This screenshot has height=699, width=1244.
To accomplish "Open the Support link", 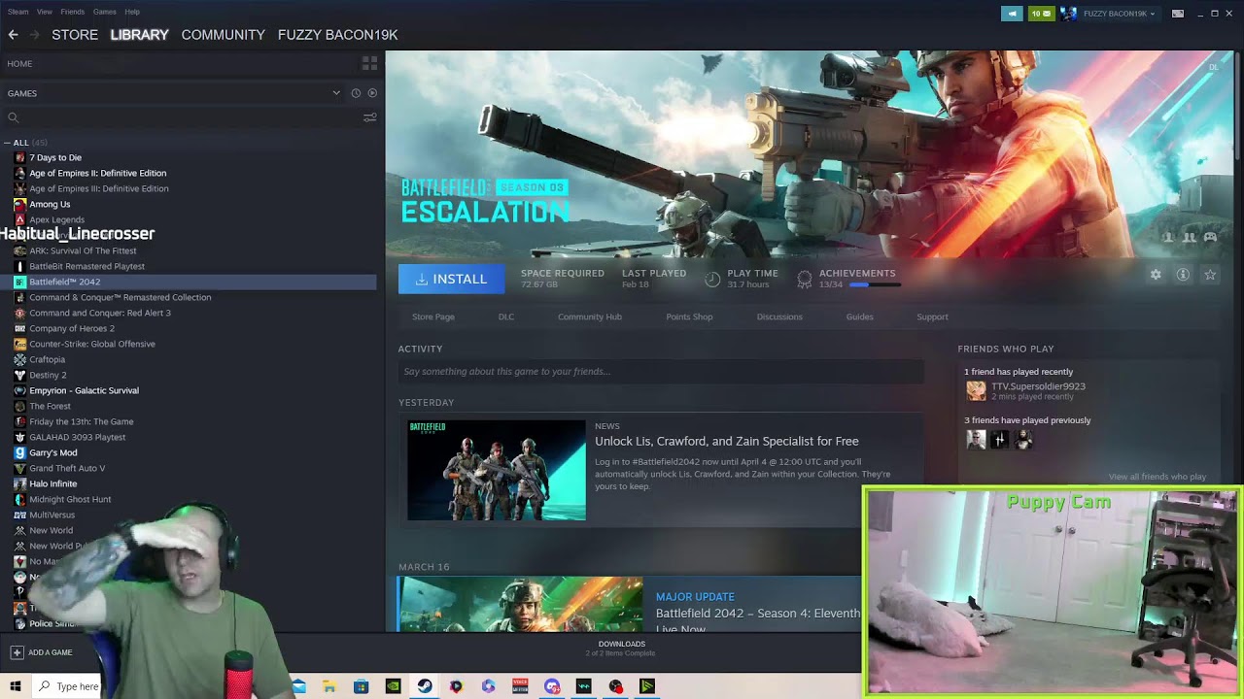I will point(932,316).
